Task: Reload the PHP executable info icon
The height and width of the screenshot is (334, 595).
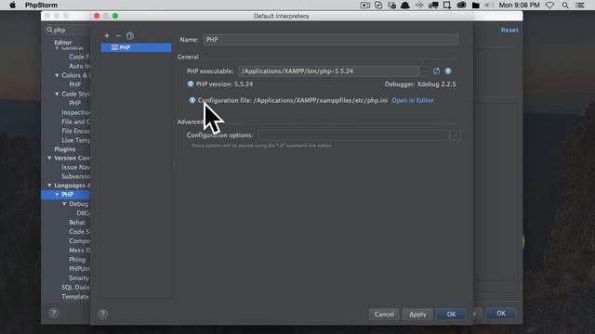Action: coord(436,71)
